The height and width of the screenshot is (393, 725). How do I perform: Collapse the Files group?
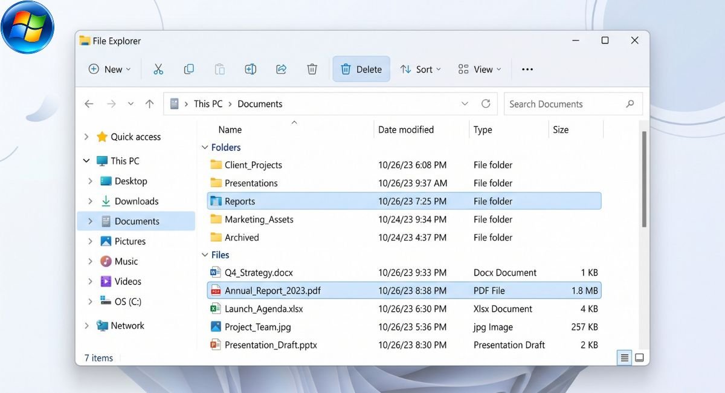point(204,255)
